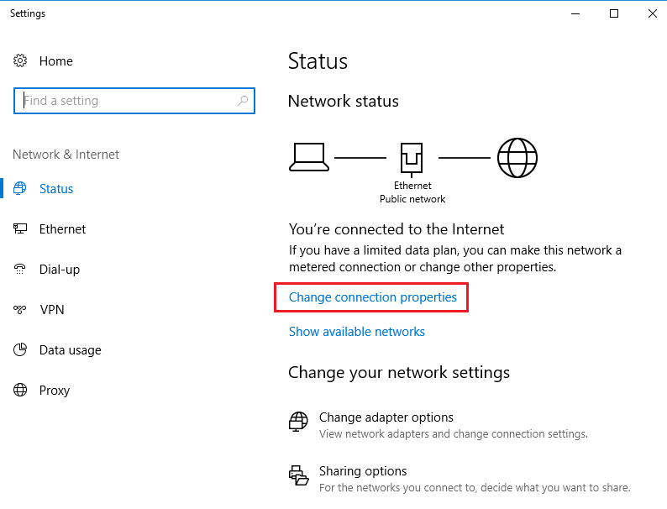Open Change adapter options
This screenshot has width=667, height=509.
386,417
